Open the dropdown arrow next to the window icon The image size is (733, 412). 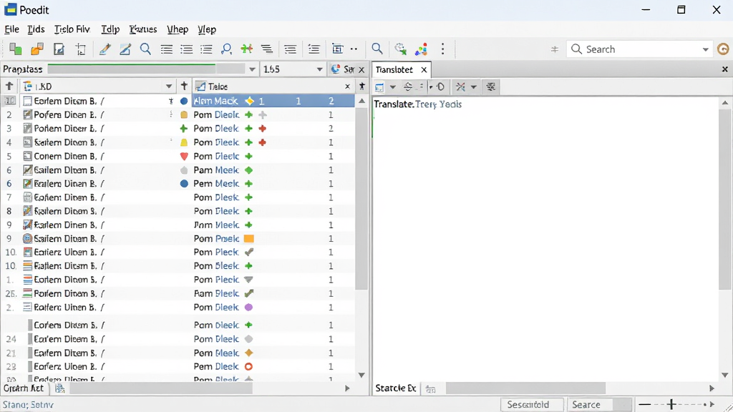click(393, 87)
